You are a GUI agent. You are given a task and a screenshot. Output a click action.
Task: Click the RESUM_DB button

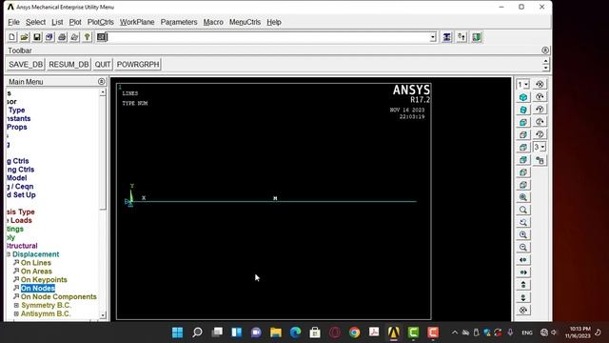69,64
